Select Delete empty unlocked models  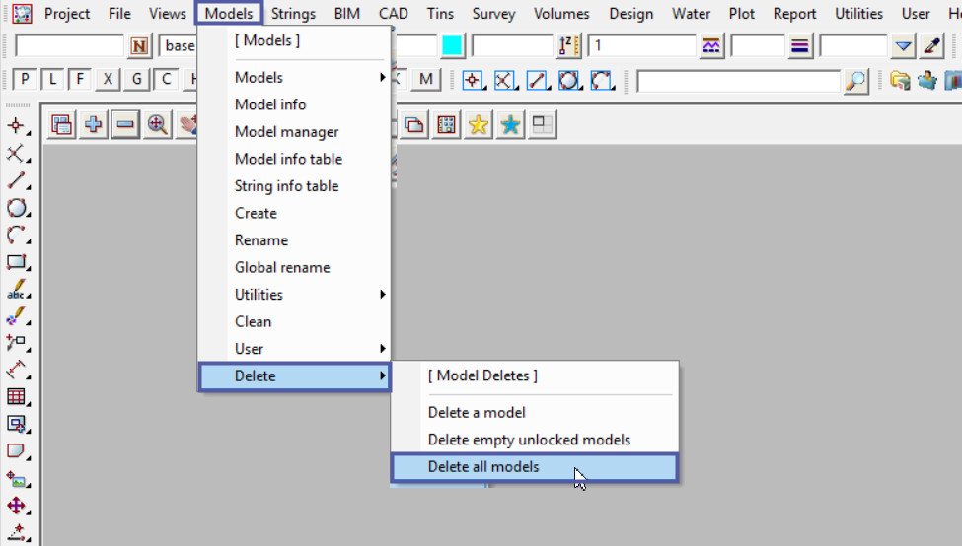pyautogui.click(x=529, y=440)
